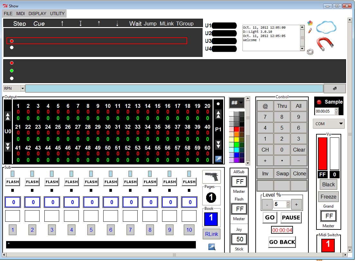Toggle the indicator above the first FLASH button
Viewport: 356px width, 261px height.
click(x=13, y=174)
